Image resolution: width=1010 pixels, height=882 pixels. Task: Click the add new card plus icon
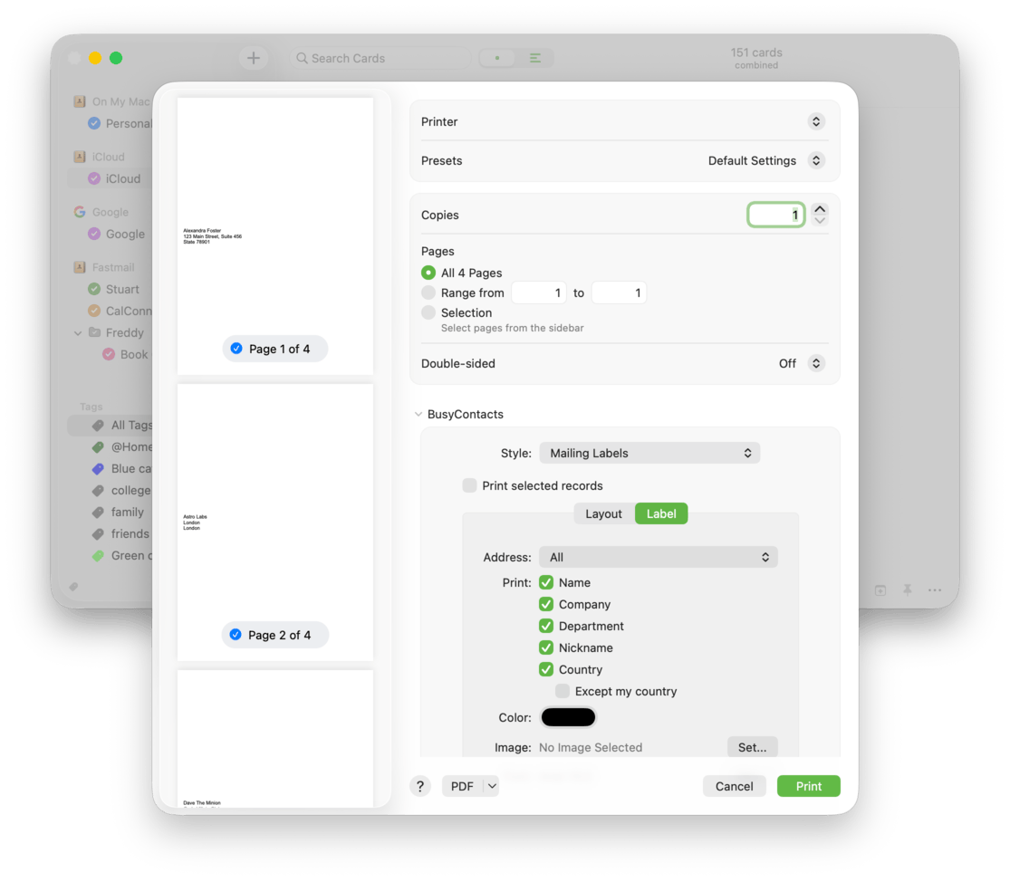coord(254,58)
